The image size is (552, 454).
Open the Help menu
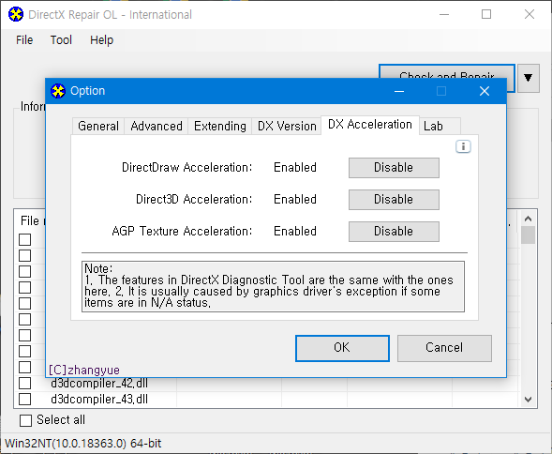click(101, 39)
